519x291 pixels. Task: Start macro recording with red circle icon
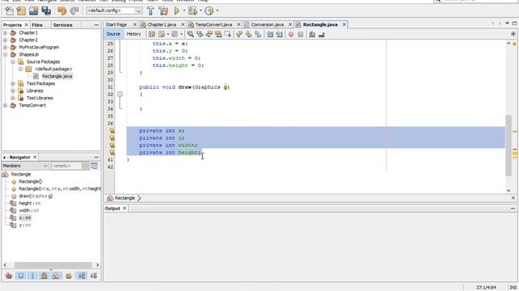coord(291,34)
